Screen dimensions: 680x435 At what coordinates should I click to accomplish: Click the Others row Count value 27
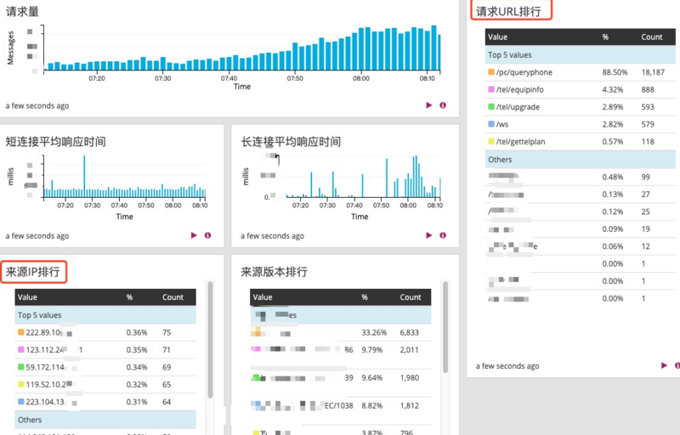646,194
